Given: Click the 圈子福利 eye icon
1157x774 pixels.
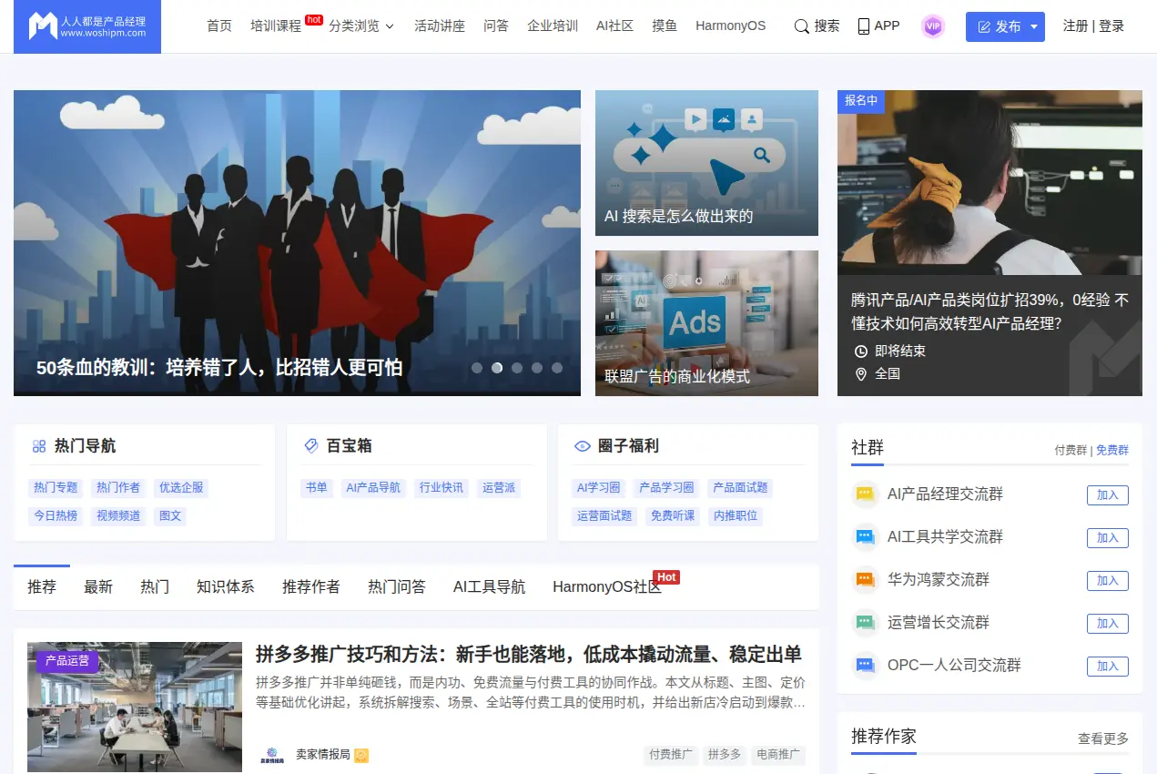Looking at the screenshot, I should click(x=583, y=446).
